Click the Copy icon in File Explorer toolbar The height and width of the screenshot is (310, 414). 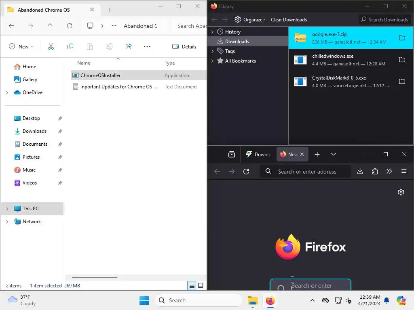70,47
